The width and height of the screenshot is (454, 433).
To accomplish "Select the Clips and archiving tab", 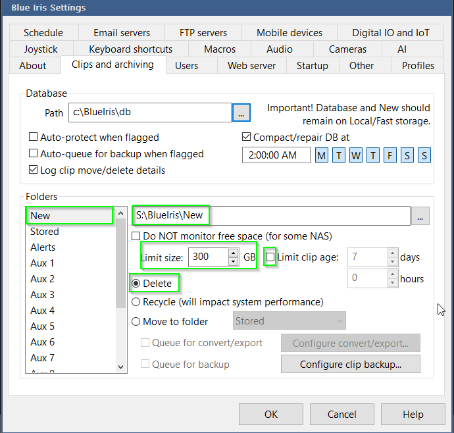I will [113, 64].
